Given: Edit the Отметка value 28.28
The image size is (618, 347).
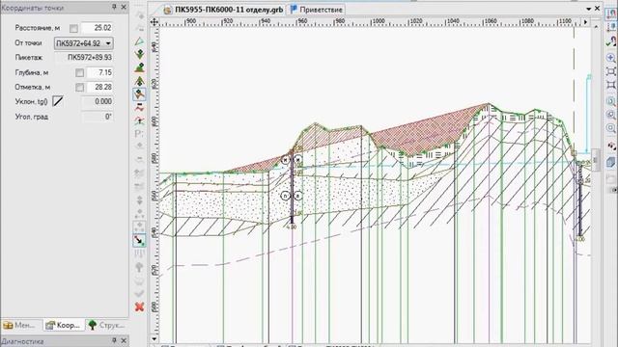Looking at the screenshot, I should pyautogui.click(x=100, y=87).
